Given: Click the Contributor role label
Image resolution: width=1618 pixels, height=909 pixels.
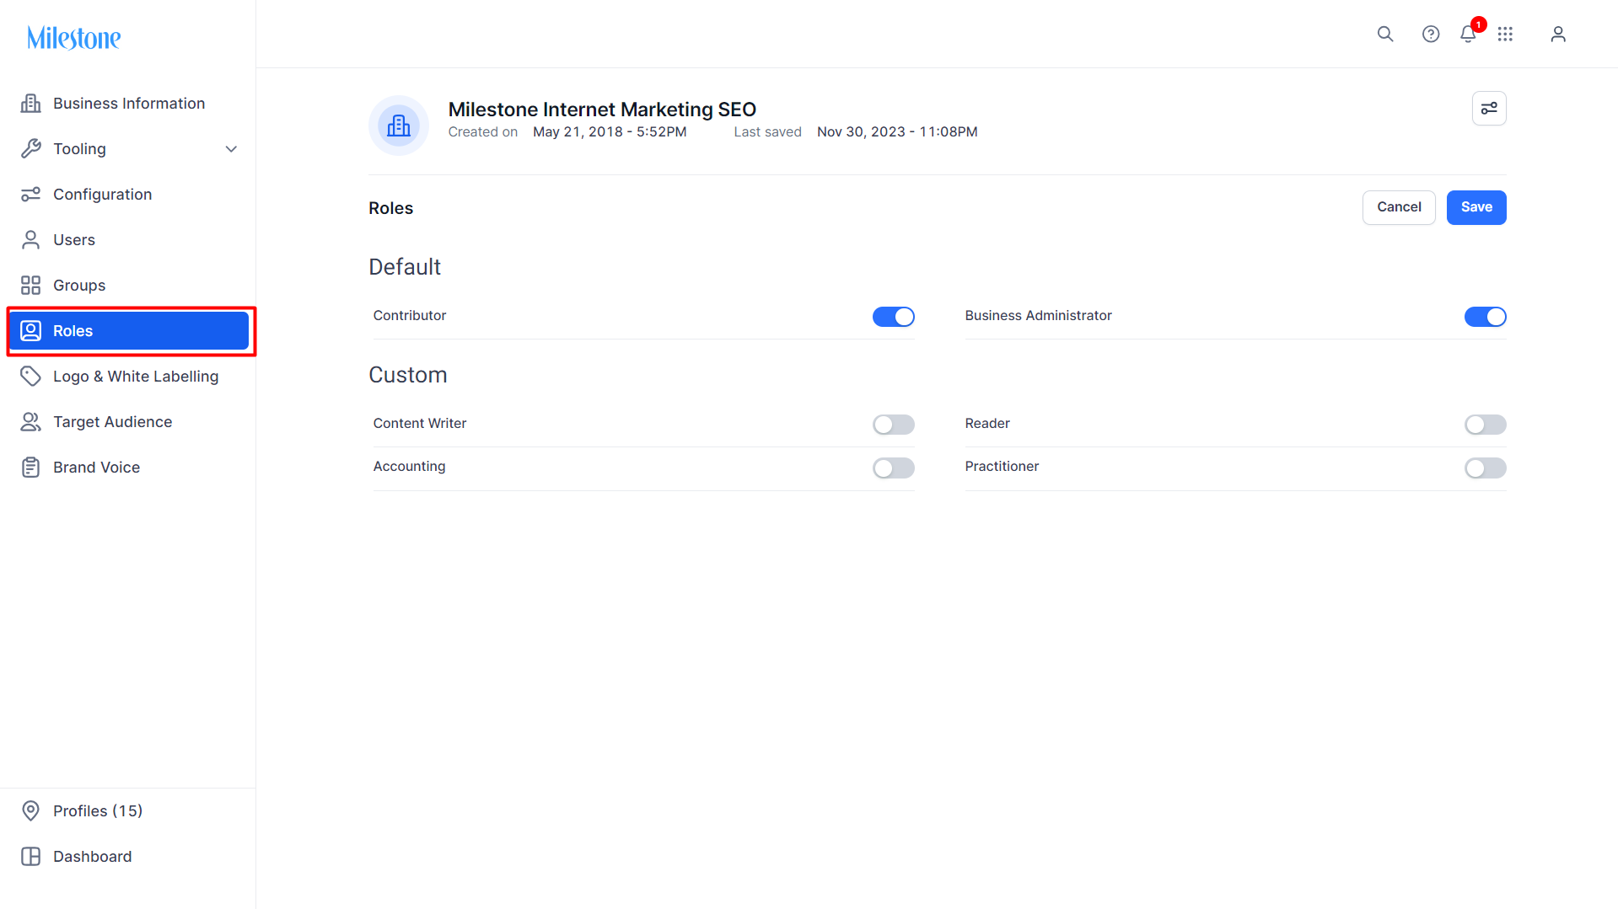Looking at the screenshot, I should (x=410, y=316).
